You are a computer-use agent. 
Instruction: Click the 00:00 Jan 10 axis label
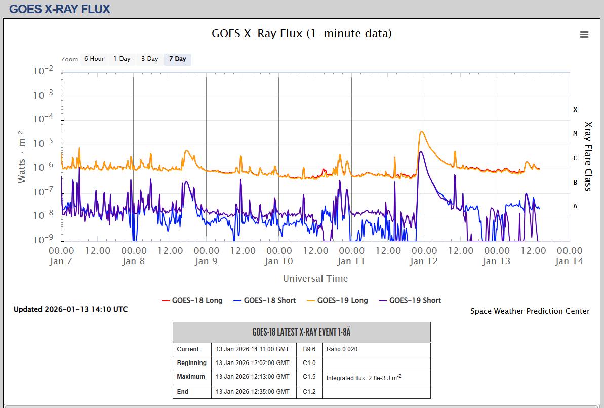pyautogui.click(x=279, y=256)
